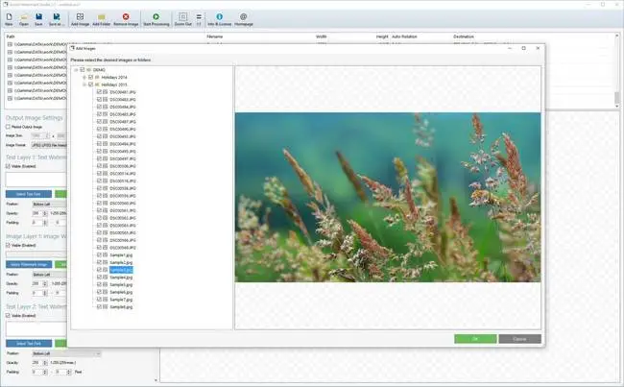The width and height of the screenshot is (624, 387).
Task: Collapse the Holidays 2015 folder node
Action: click(84, 85)
